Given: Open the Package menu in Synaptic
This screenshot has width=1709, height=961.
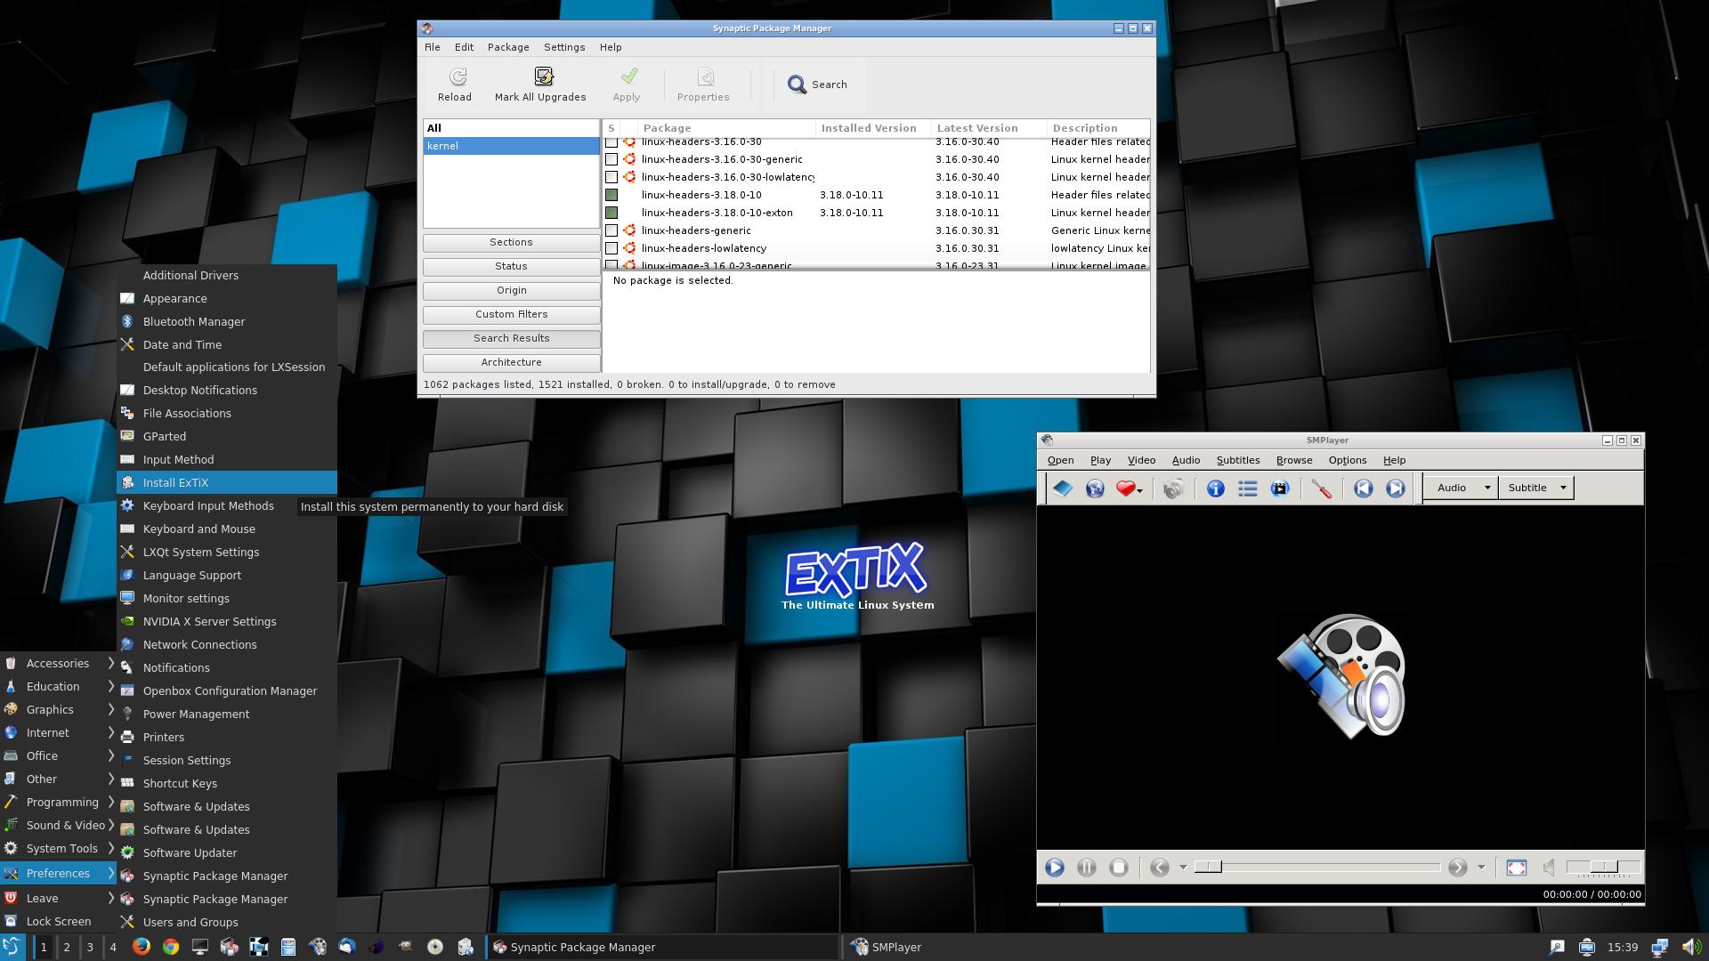Looking at the screenshot, I should [x=508, y=47].
